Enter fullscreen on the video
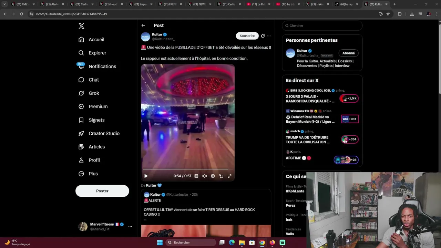441x248 pixels. pos(229,176)
